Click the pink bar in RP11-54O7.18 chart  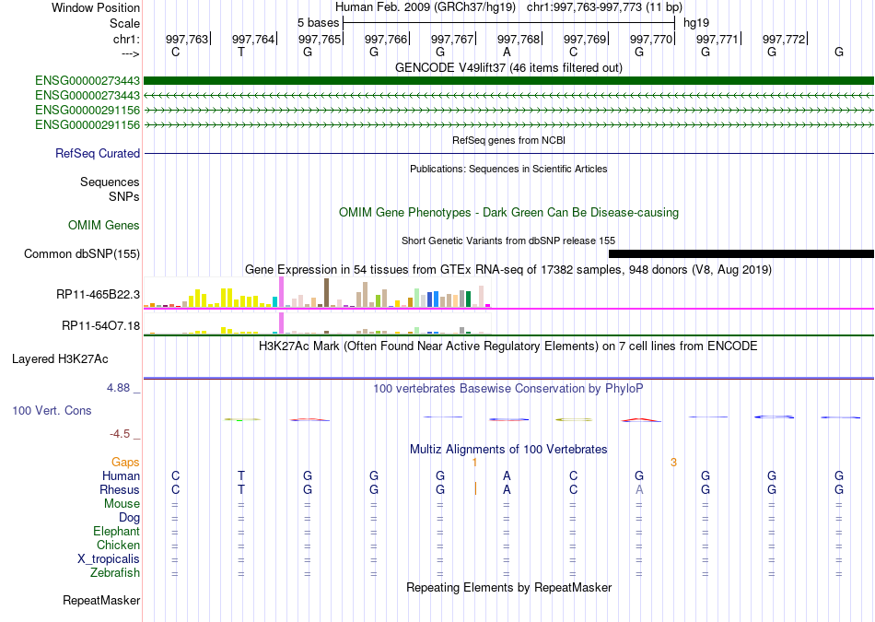click(281, 323)
